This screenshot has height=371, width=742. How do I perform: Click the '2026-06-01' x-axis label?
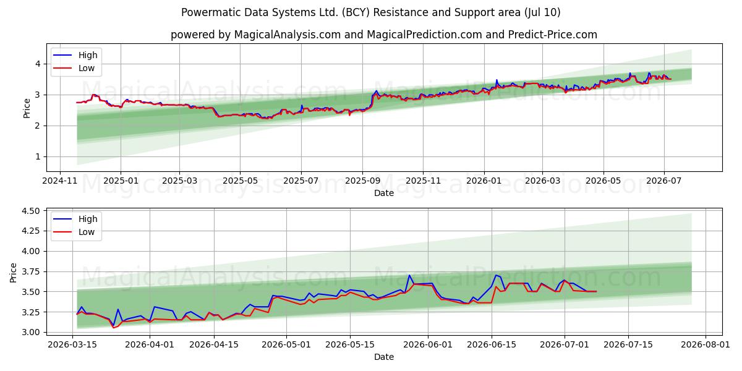(x=427, y=345)
